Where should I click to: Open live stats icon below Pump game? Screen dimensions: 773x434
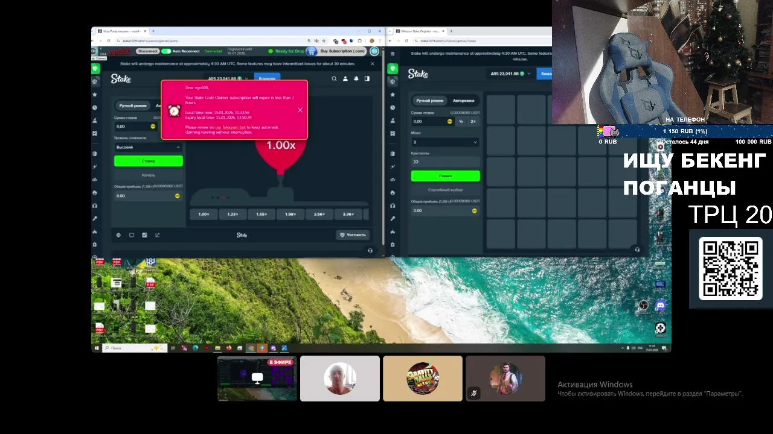click(144, 235)
